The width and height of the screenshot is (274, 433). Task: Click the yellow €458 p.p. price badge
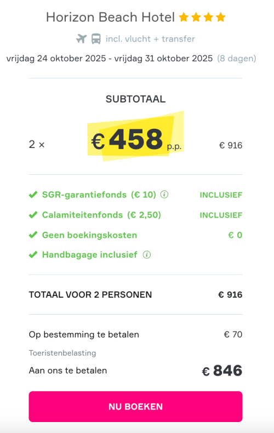point(135,136)
